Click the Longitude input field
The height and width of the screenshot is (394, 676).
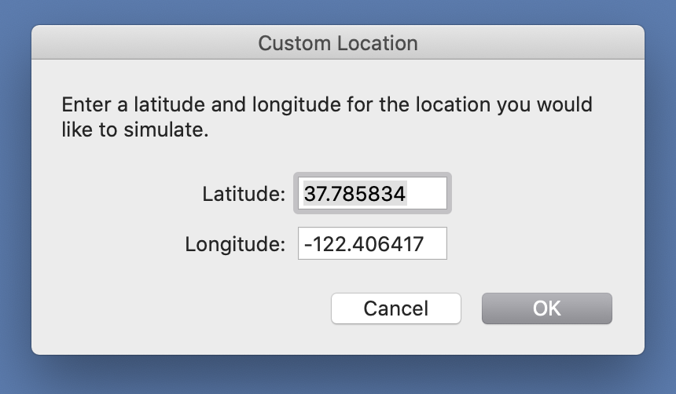[373, 244]
